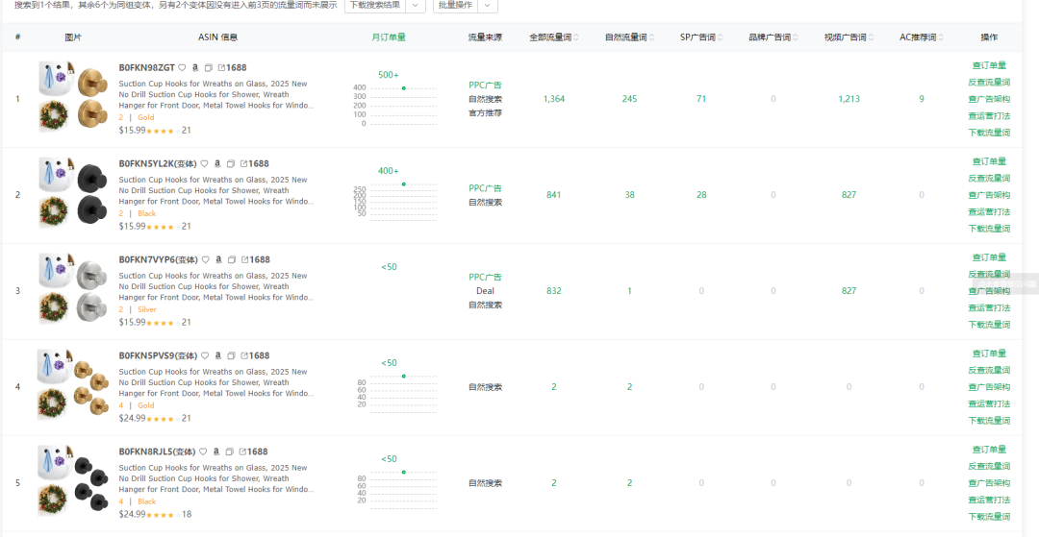Expand the 下载搜索结果 dropdown arrow
Viewport: 1039px width, 537px height.
[x=415, y=5]
